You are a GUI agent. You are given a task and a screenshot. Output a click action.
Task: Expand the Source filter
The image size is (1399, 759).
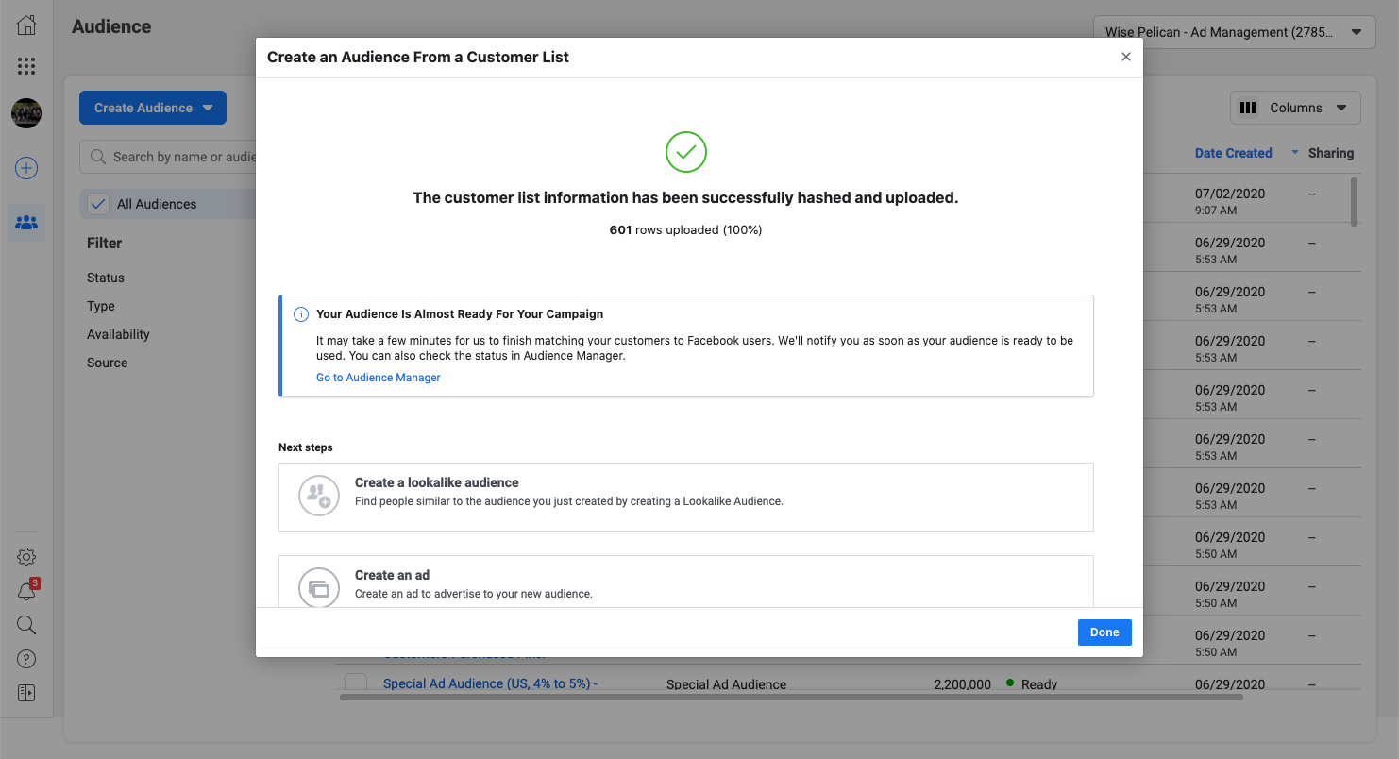[x=108, y=363]
